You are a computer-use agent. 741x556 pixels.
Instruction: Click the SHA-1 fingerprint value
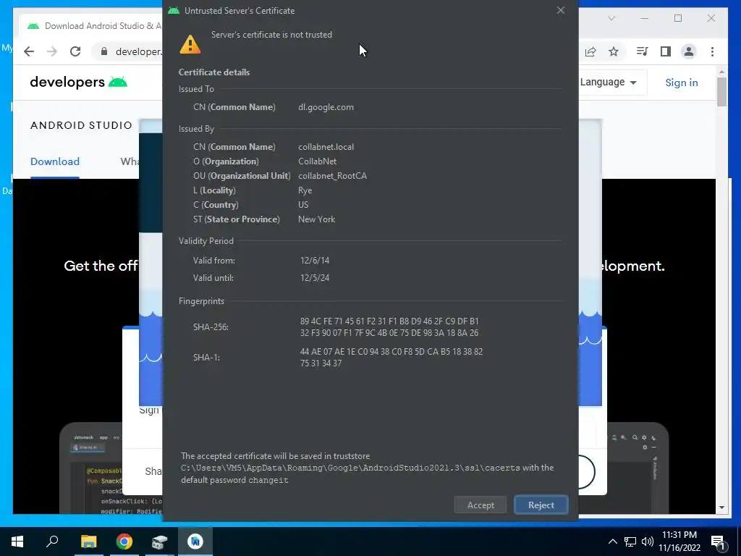click(391, 358)
